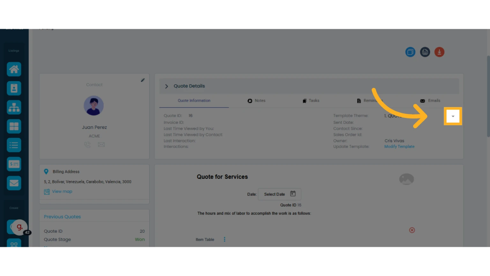Image resolution: width=490 pixels, height=276 pixels.
Task: Click the ACME company text
Action: pyautogui.click(x=94, y=136)
